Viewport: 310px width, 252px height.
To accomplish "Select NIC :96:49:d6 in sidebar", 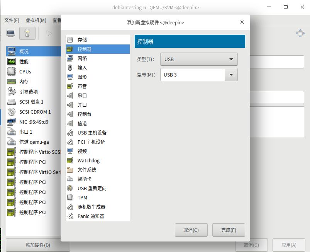I will 34,122.
